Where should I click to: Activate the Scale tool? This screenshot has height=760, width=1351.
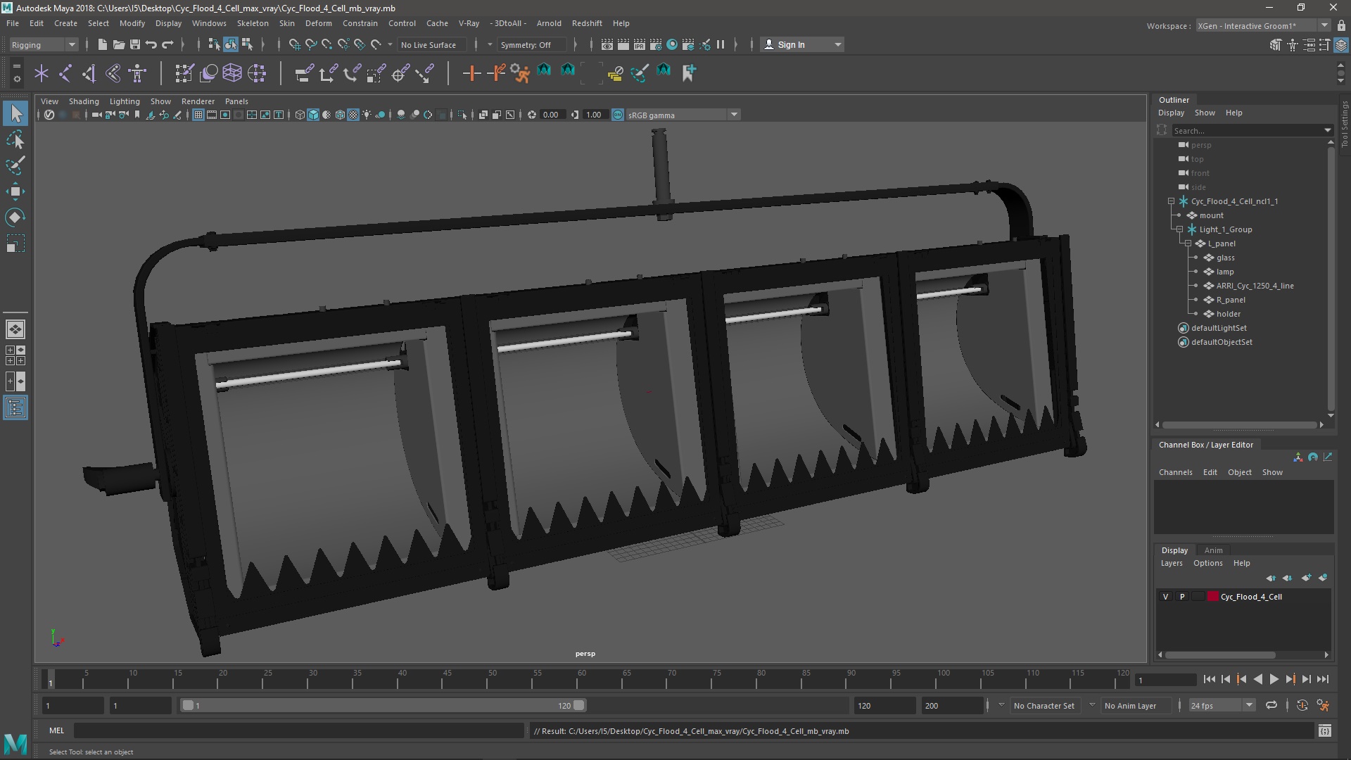(15, 243)
